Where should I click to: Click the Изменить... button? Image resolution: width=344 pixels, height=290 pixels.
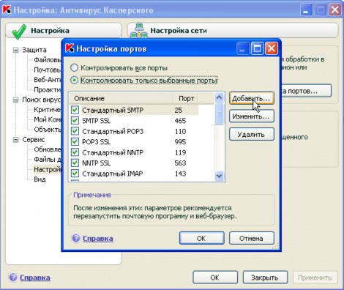[x=252, y=116]
